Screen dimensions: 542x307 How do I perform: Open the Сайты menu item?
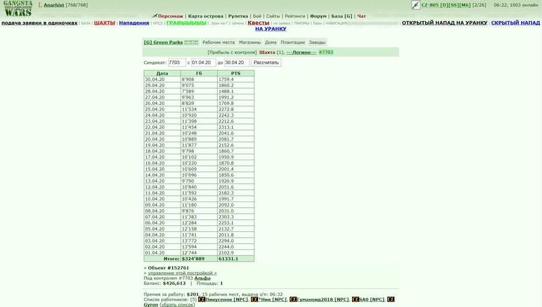tap(273, 16)
